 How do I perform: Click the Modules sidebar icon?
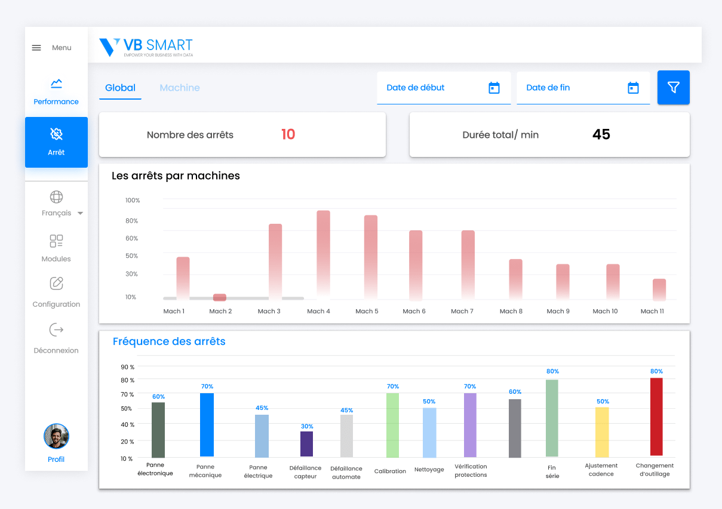point(56,241)
